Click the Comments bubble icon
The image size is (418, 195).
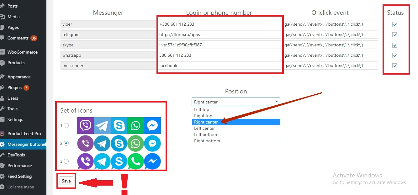[x=2, y=38]
